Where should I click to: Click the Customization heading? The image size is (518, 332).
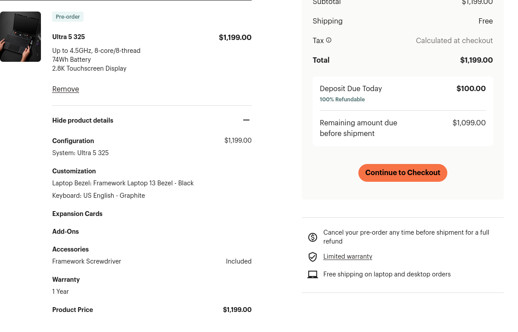74,171
